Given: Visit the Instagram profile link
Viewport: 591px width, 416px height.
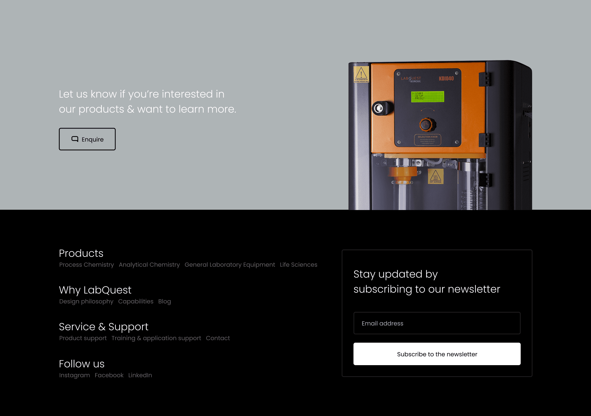Looking at the screenshot, I should pyautogui.click(x=74, y=375).
